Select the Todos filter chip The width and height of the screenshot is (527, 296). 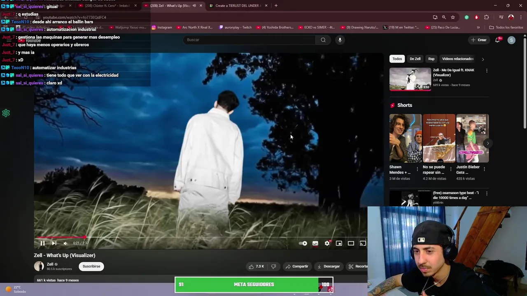coord(397,59)
